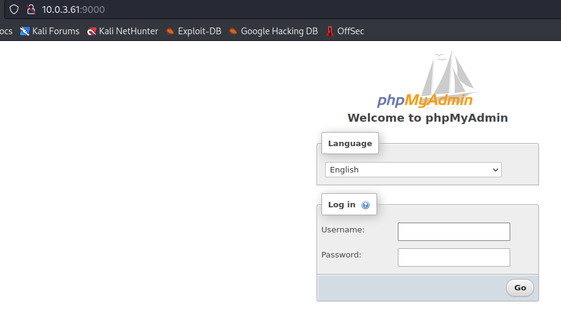Click the shield tracking protection icon
Screen dimensions: 561x318
[14, 9]
